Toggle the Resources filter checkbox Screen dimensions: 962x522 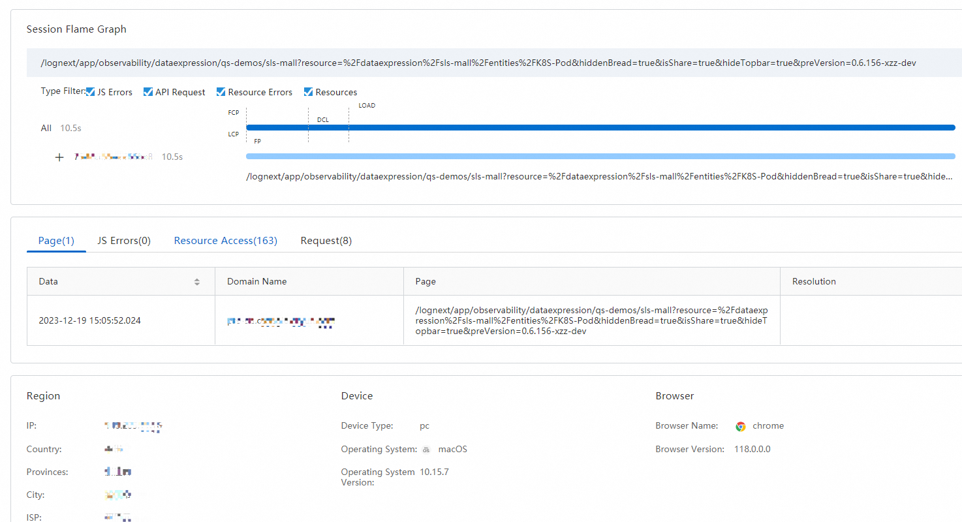309,92
